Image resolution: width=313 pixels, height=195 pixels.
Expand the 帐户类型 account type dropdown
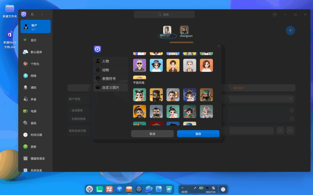290,99
